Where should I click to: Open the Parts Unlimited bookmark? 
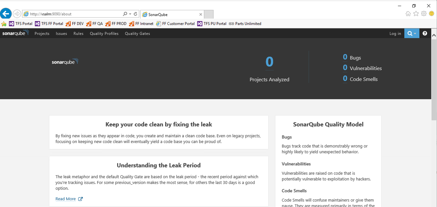click(x=245, y=24)
